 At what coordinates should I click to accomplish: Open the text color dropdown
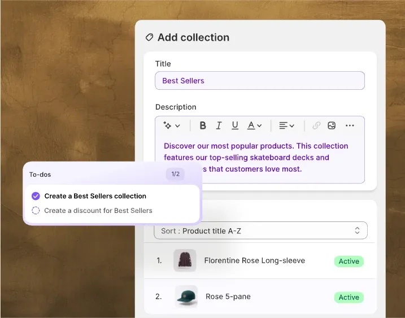[x=255, y=125]
